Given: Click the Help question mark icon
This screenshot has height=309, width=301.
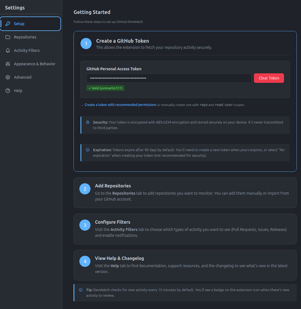Looking at the screenshot, I should click(x=8, y=90).
